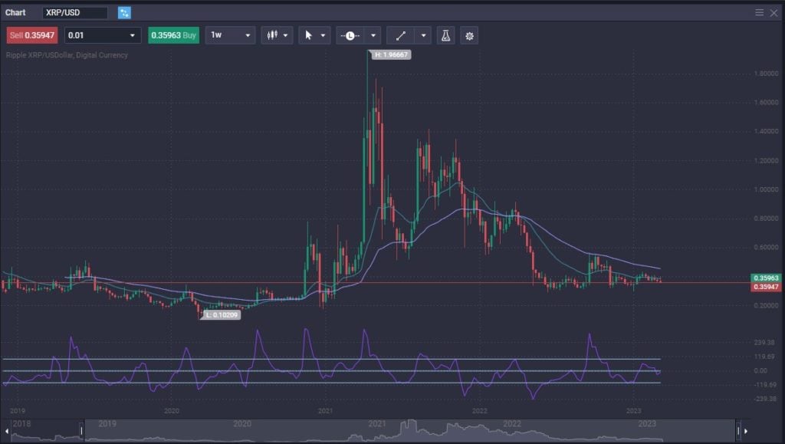
Task: Click the L: 0.10209 low marker label
Action: [221, 314]
